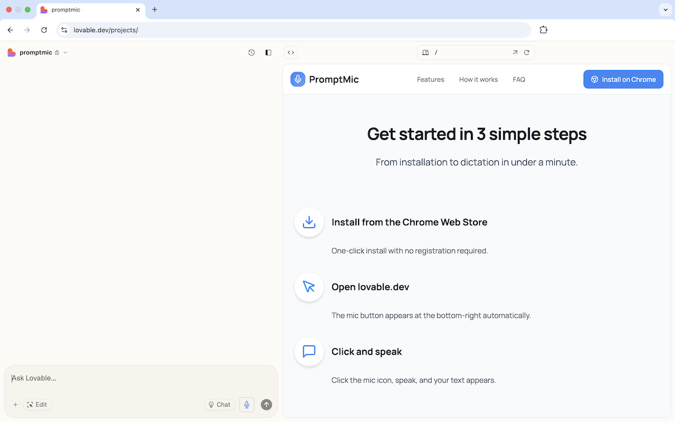Click the PromptMic brand name
Viewport: 675px width, 422px height.
coord(334,80)
